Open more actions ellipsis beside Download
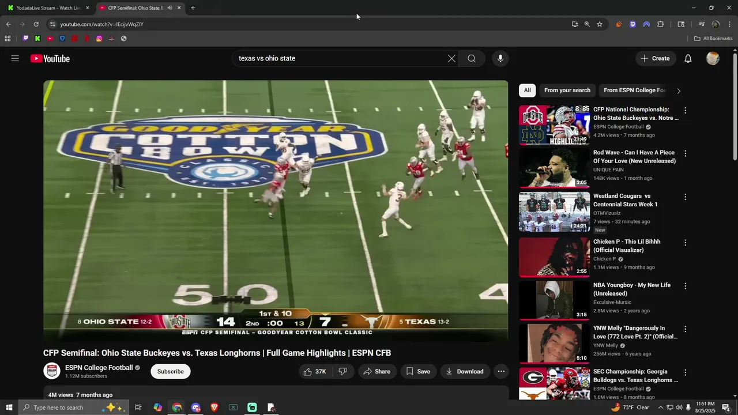 (x=501, y=372)
